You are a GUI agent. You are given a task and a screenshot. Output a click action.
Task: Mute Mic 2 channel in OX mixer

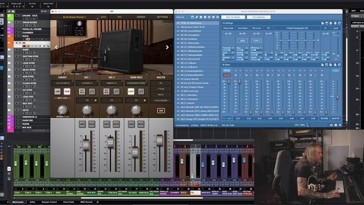pyautogui.click(x=116, y=124)
